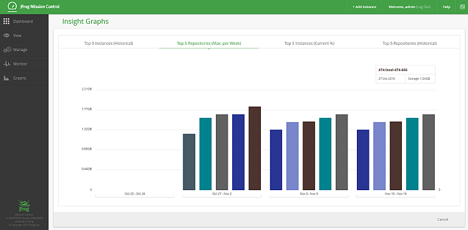This screenshot has width=468, height=230.
Task: Click the Storage value in tooltip
Action: (419, 79)
